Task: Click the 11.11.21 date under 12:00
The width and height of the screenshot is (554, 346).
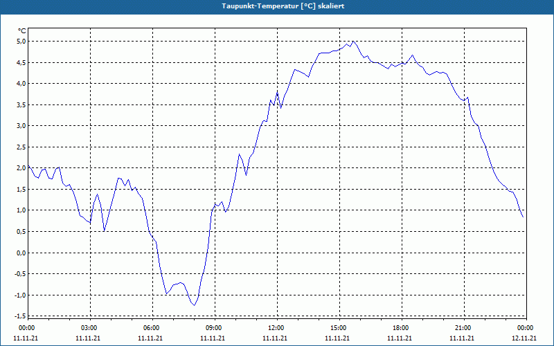Action: pyautogui.click(x=275, y=338)
